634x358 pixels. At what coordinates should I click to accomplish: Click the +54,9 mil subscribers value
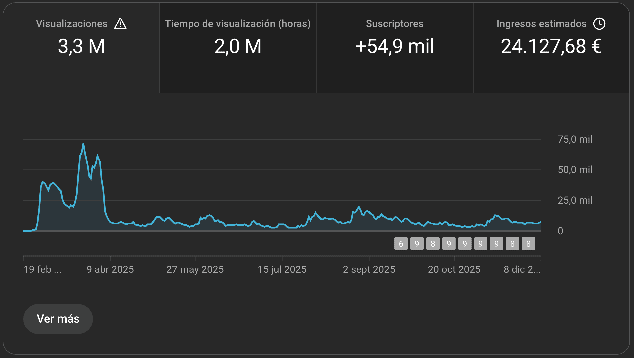coord(394,46)
